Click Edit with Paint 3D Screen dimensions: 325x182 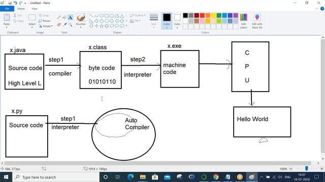[257, 21]
